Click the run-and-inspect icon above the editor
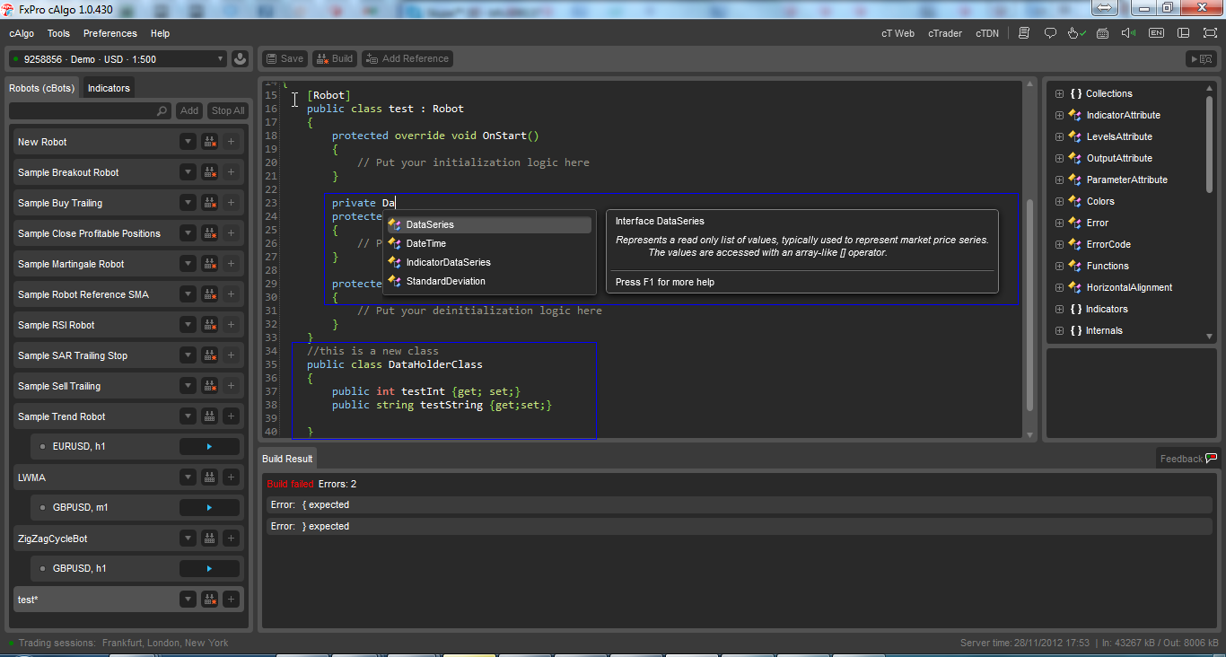The height and width of the screenshot is (657, 1226). click(1202, 59)
